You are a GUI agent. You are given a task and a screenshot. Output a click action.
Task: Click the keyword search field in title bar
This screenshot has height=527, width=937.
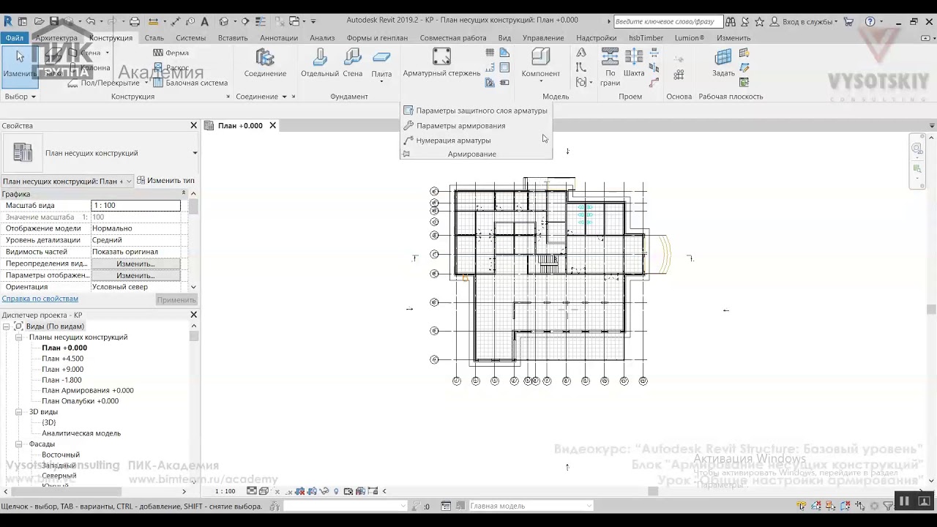668,21
